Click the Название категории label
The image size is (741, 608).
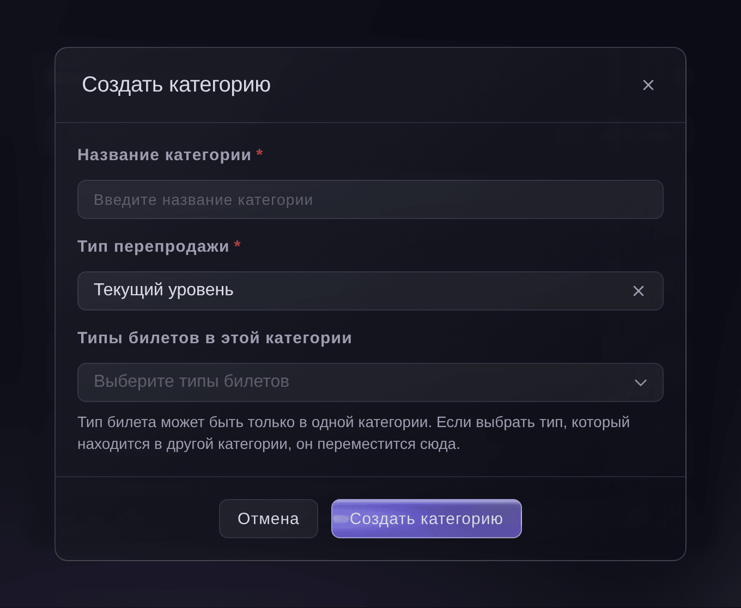coord(164,155)
